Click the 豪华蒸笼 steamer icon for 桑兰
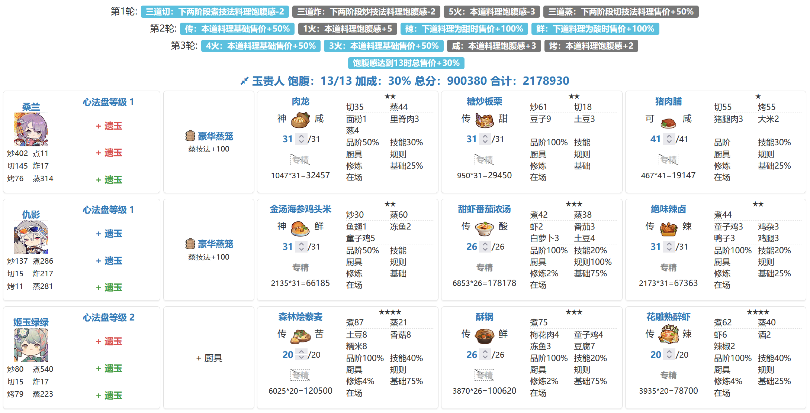Screen dimensions: 810x413 click(190, 136)
